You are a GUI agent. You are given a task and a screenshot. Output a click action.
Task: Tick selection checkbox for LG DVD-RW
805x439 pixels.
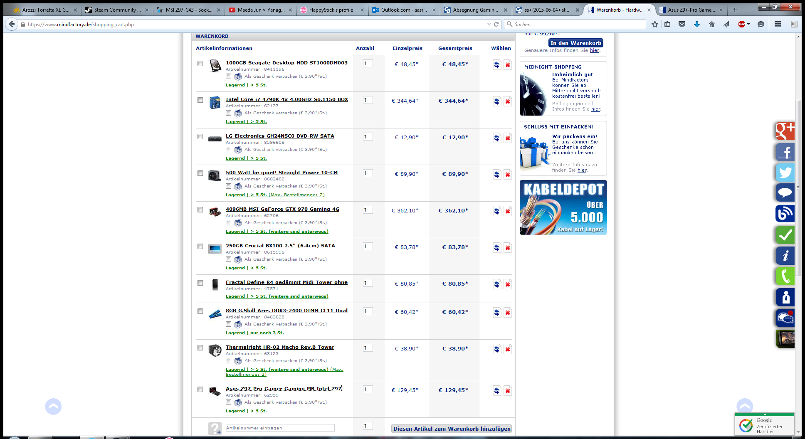coord(200,137)
